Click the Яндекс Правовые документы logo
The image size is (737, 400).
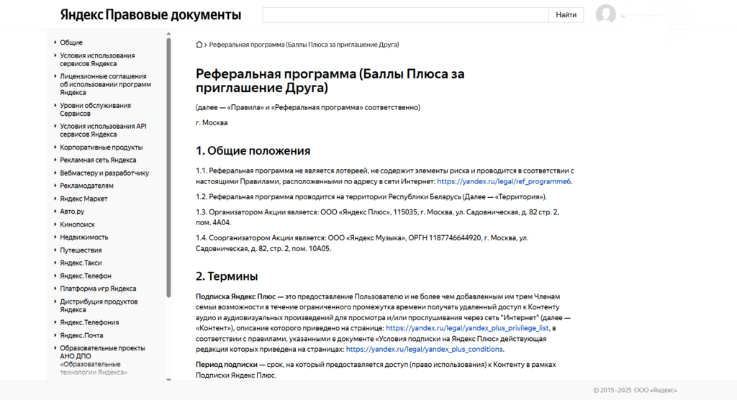(x=150, y=15)
